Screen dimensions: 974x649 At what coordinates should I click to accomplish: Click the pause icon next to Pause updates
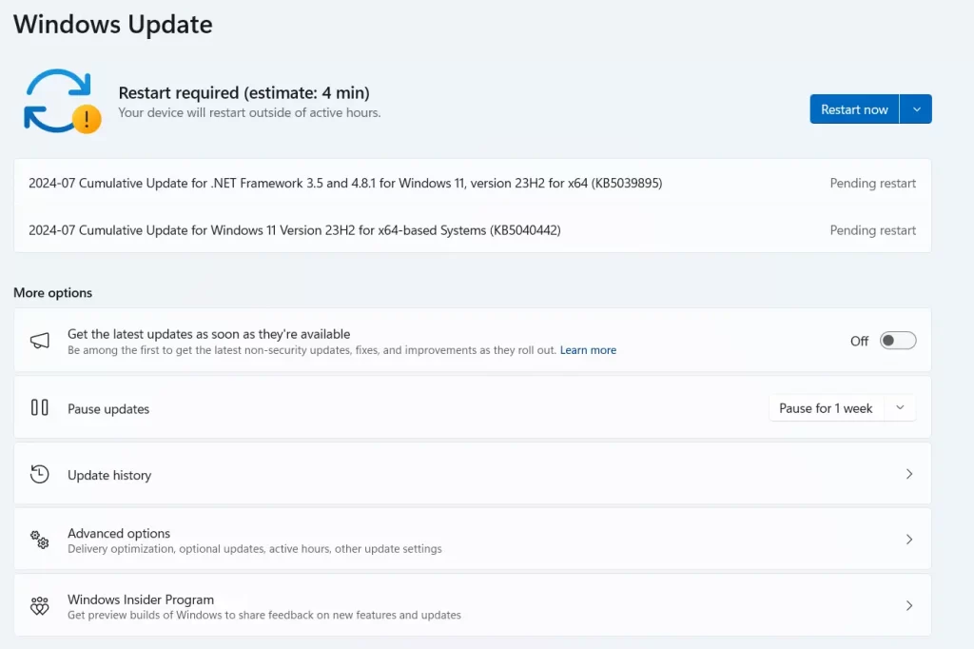coord(40,408)
